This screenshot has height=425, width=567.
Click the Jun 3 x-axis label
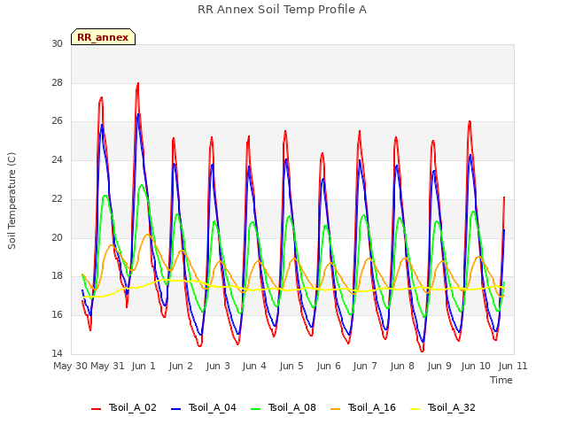click(x=218, y=366)
